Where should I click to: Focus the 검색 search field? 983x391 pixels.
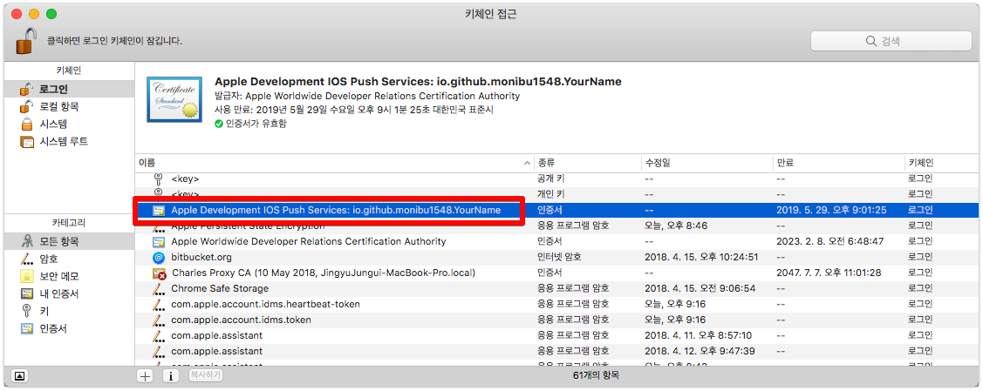pyautogui.click(x=891, y=41)
